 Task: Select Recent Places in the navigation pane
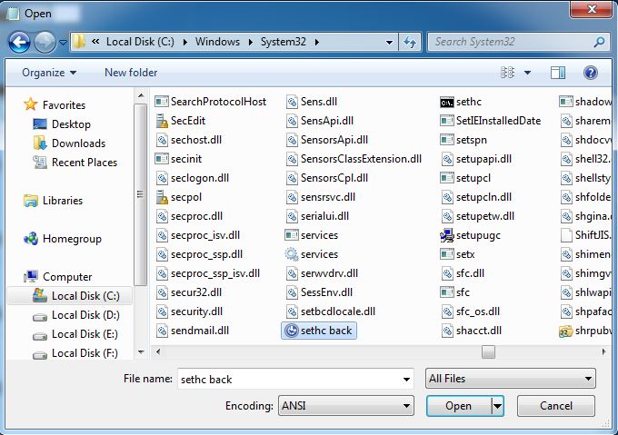click(75, 163)
